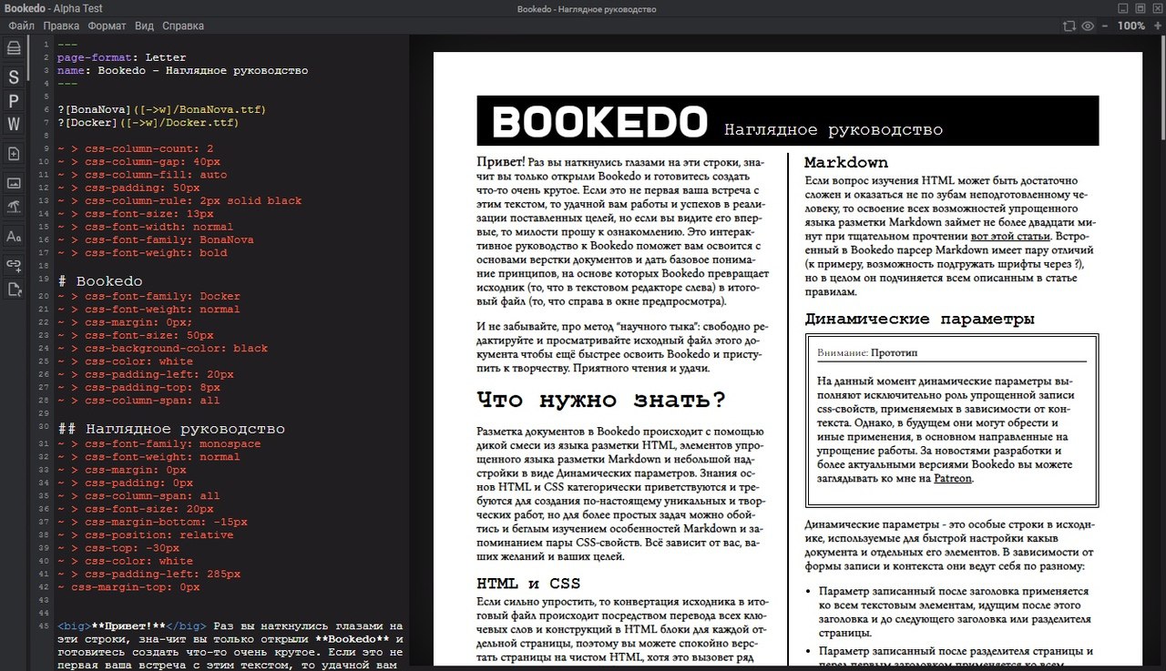Click the "name: Bookedo" line in the editor
Image resolution: width=1166 pixels, height=671 pixels.
pyautogui.click(x=182, y=70)
